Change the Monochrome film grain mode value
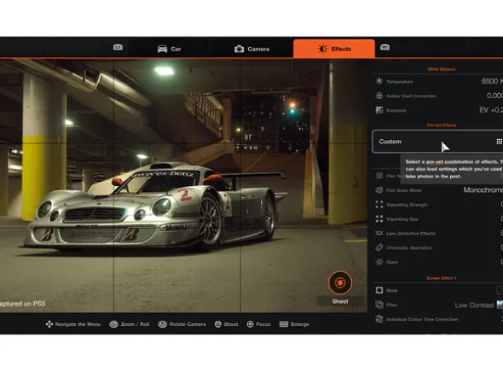The image size is (503, 372). 483,190
